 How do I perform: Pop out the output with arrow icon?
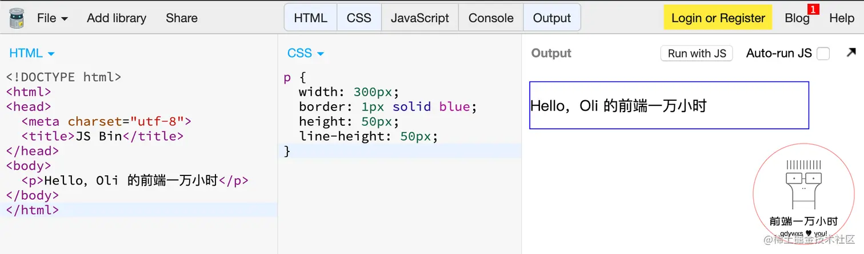pos(851,53)
